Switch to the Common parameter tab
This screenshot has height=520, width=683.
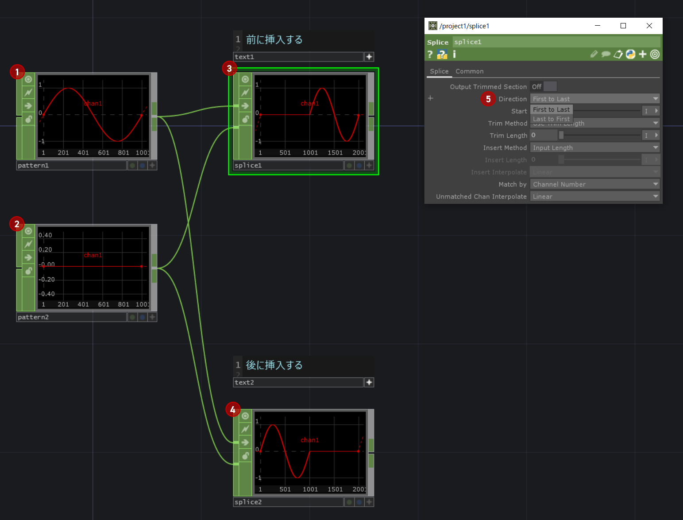[470, 71]
